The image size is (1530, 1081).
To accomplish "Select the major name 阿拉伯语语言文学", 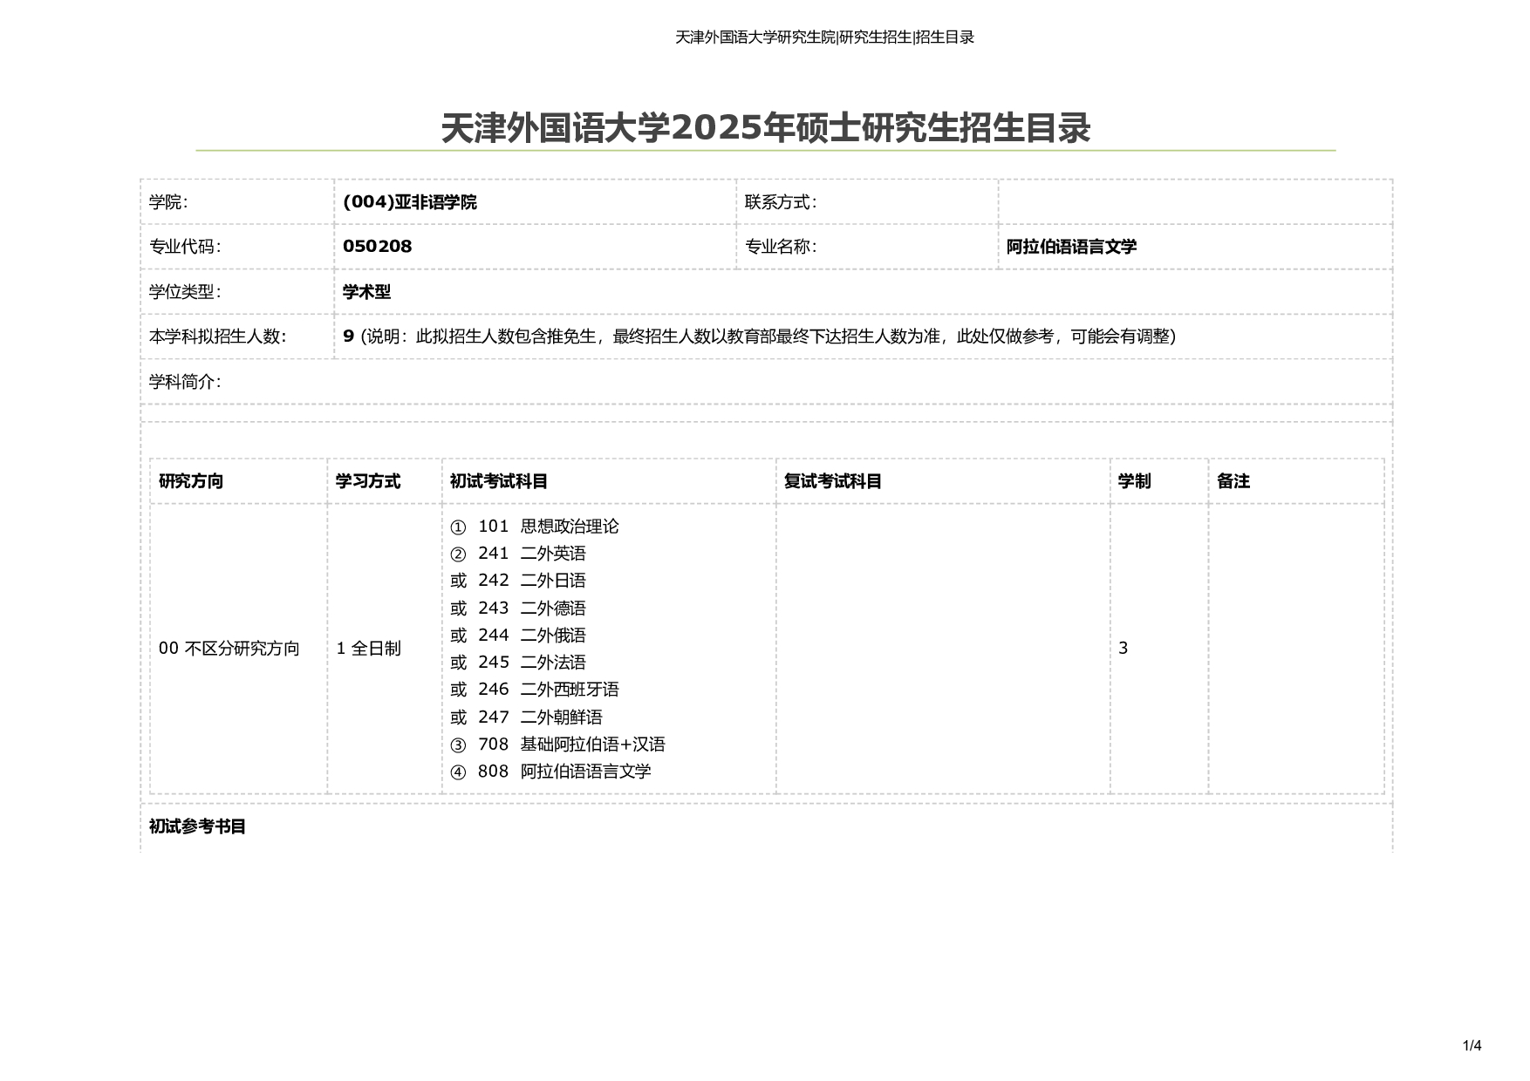I will 1071,247.
